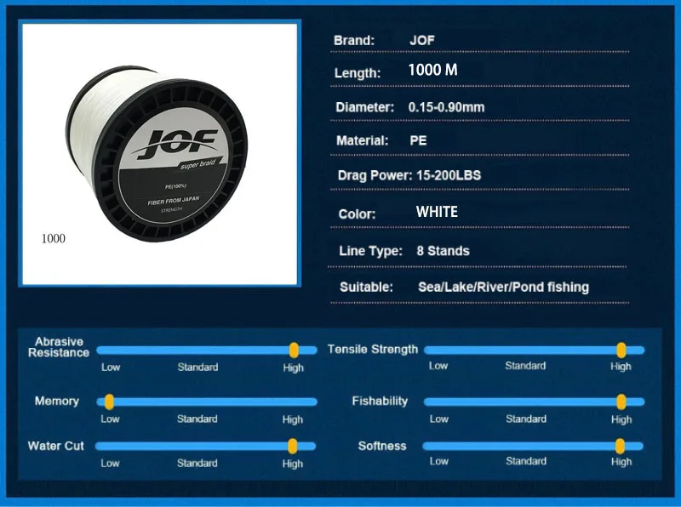
Task: Click the 'Length:' label
Action: (358, 73)
